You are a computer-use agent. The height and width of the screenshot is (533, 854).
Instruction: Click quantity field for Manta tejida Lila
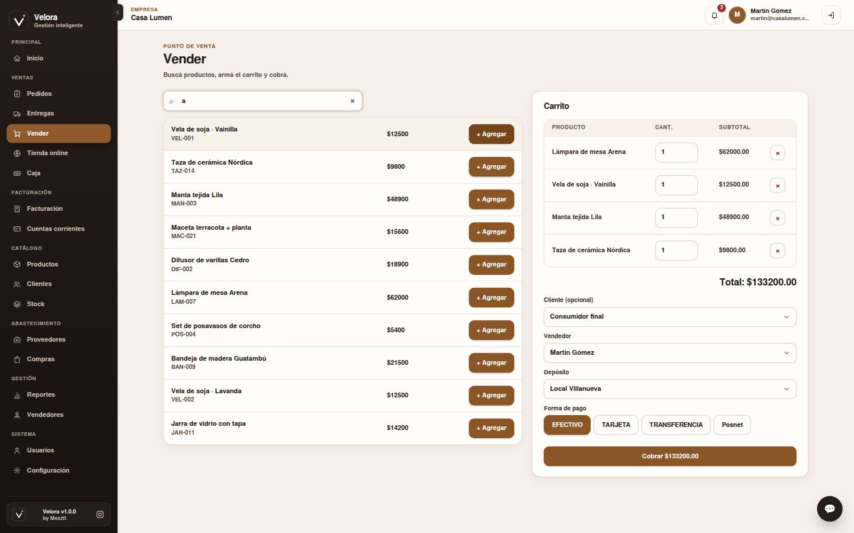[676, 218]
